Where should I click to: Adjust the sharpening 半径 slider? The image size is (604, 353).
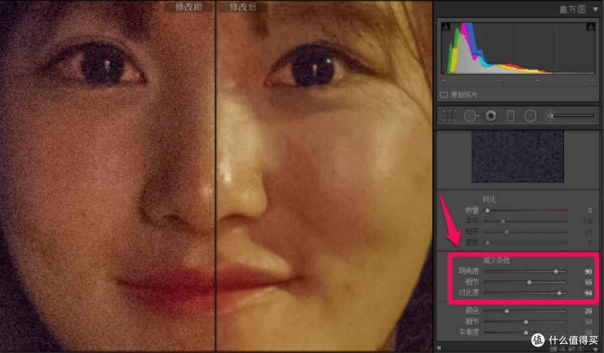click(525, 221)
